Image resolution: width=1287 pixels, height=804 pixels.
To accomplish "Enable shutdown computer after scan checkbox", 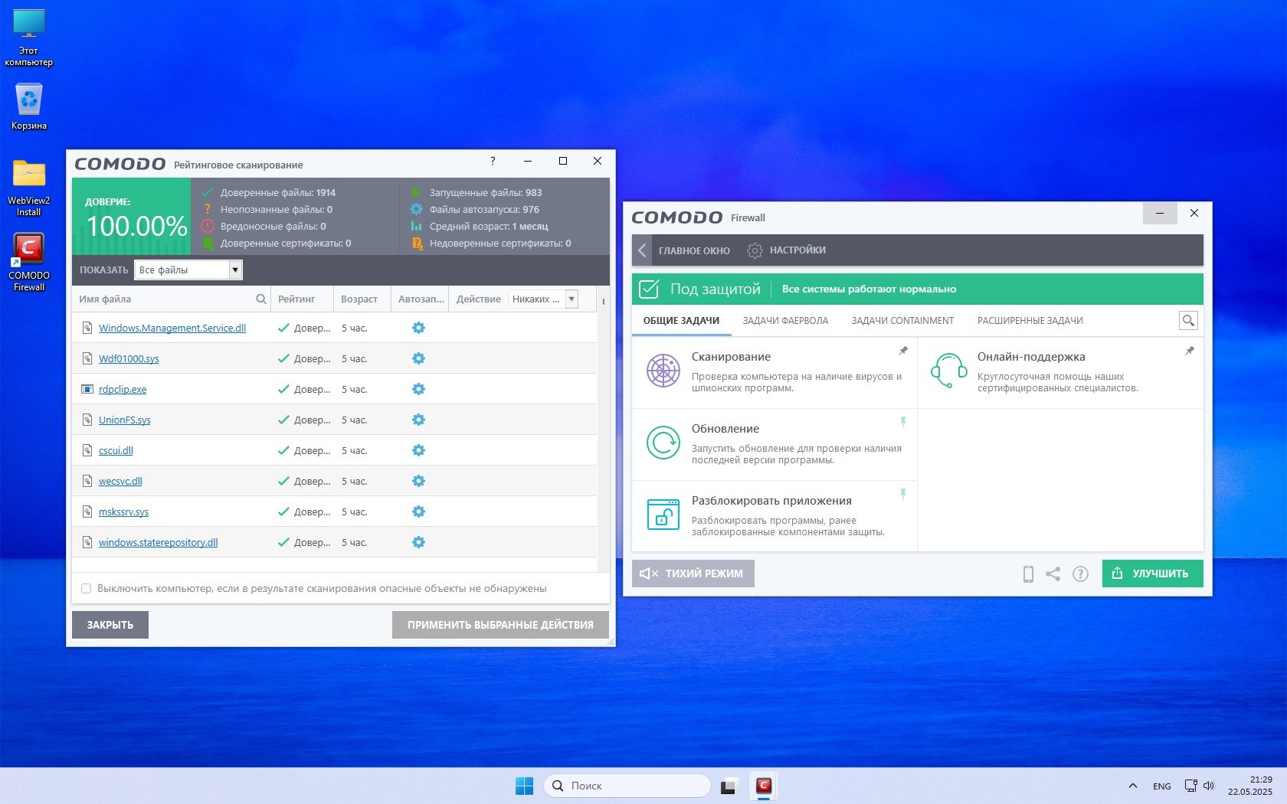I will pyautogui.click(x=87, y=589).
